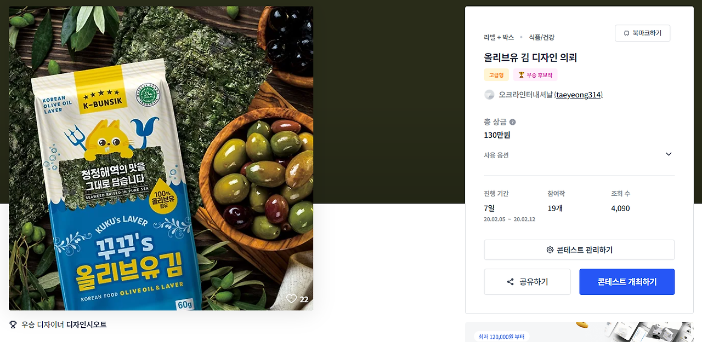Screen dimensions: 702x342
Task: Open the olive oil laver design image
Action: tap(161, 158)
